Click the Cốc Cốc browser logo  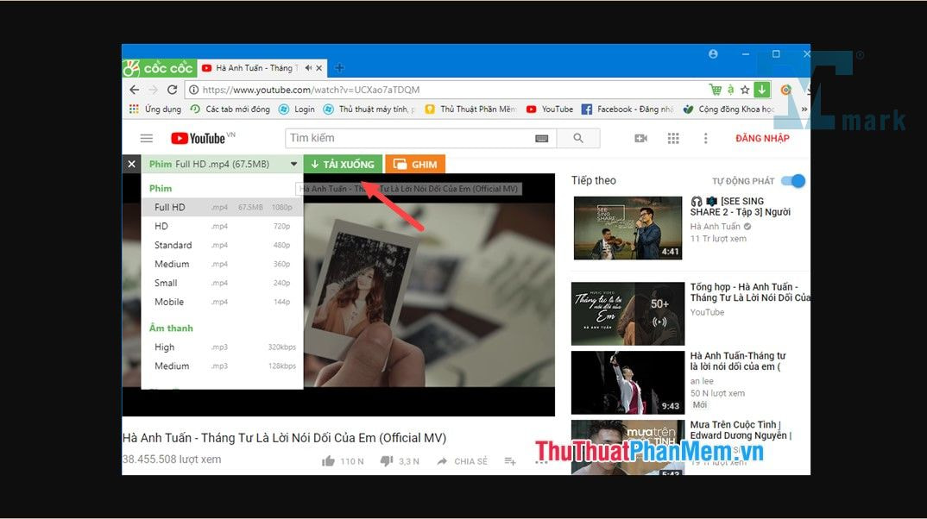pyautogui.click(x=159, y=68)
